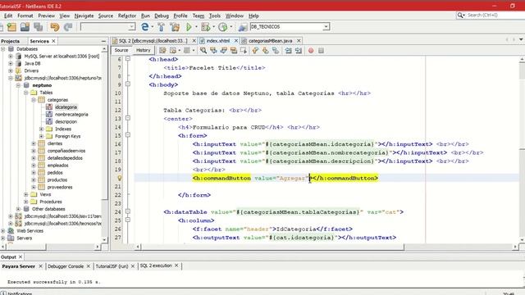Screen dimensions: 525x295
Task: Click the Toggle Highlight Search icon
Action: point(233,51)
